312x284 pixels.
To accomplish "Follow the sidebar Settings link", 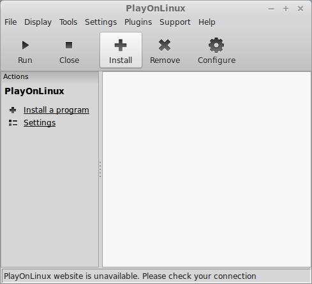I will pos(40,123).
